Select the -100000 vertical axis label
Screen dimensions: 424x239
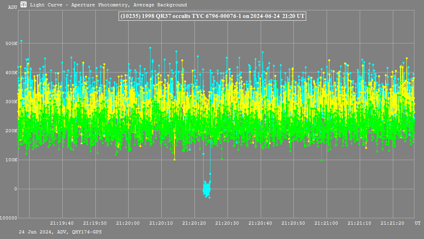[x=9, y=218]
